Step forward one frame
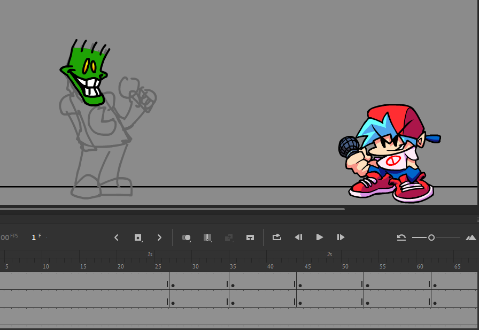Viewport: 479px width, 330px height. [x=341, y=237]
